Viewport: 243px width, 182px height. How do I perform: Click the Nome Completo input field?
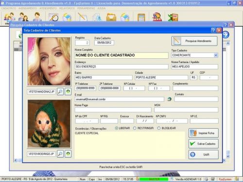[x=121, y=55]
